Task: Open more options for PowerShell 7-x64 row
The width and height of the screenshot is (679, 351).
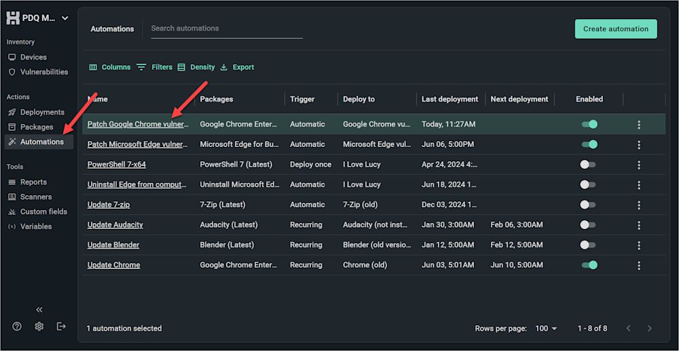Action: click(639, 165)
